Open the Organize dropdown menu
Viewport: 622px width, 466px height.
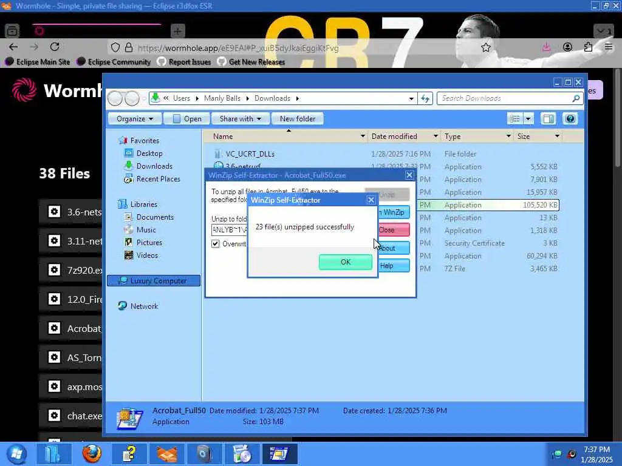[134, 119]
